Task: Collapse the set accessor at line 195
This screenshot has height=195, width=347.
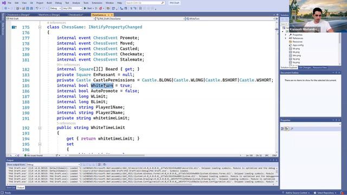Action: (40, 144)
